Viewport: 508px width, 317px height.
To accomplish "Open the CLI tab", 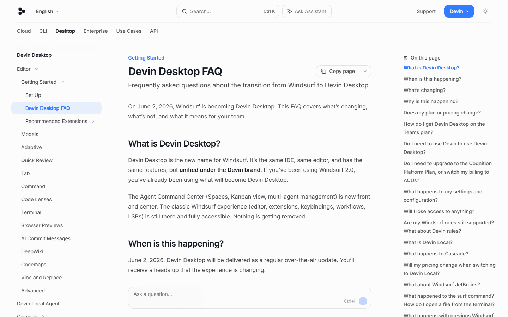I will [x=43, y=31].
